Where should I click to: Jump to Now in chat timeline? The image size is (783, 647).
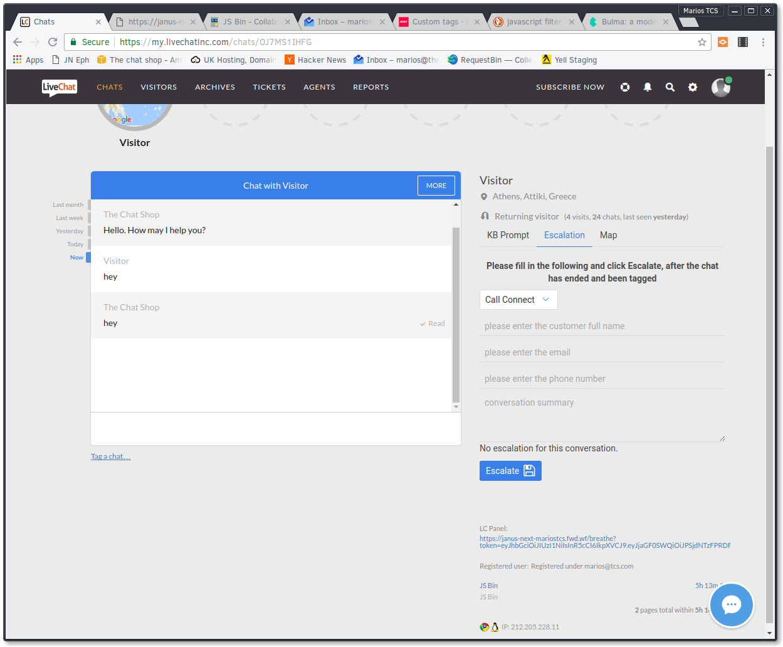tap(76, 258)
